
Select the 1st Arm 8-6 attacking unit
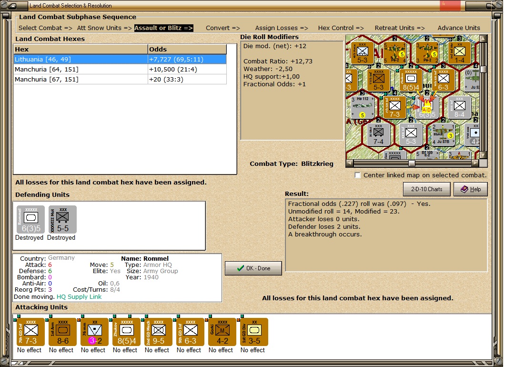(62, 332)
